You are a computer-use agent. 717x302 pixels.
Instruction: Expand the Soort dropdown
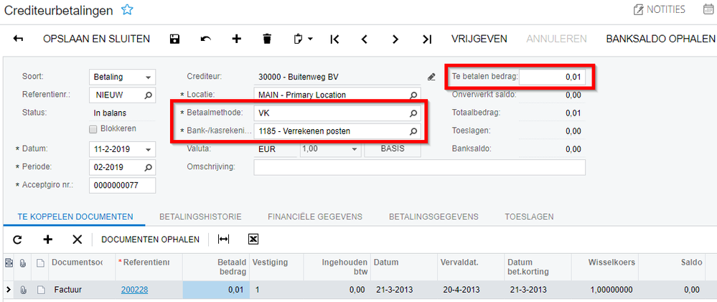pyautogui.click(x=148, y=77)
